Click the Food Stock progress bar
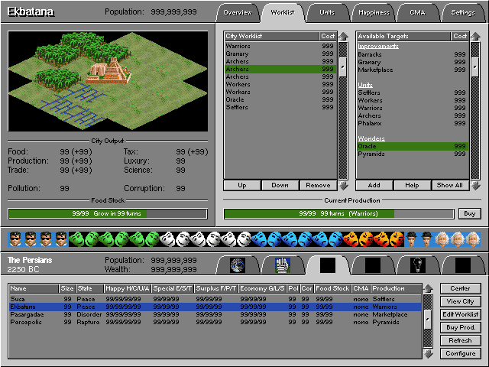 point(108,214)
